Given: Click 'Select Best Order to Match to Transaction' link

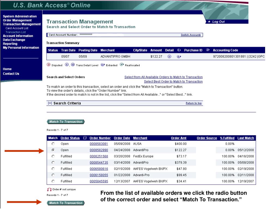Looking at the screenshot, I should click(x=173, y=81).
